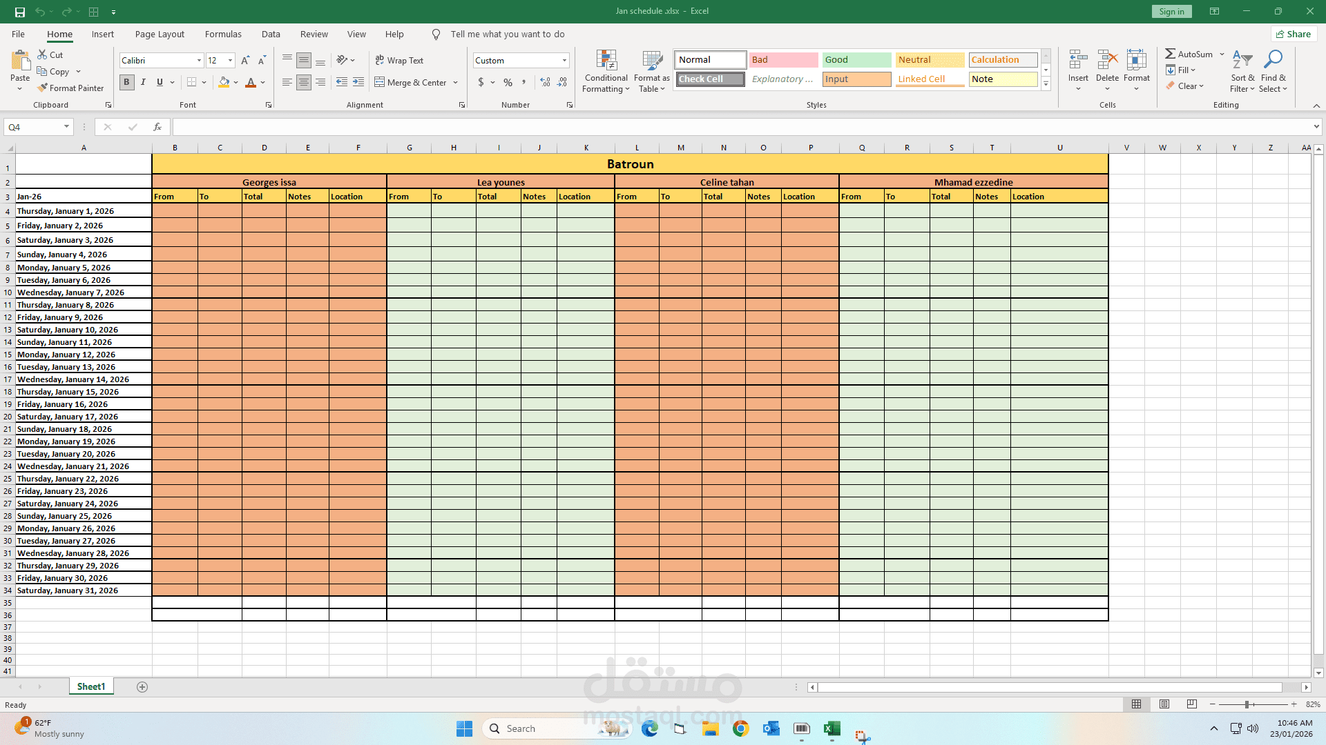Open Conditional Formatting
This screenshot has width=1326, height=745.
pos(606,71)
